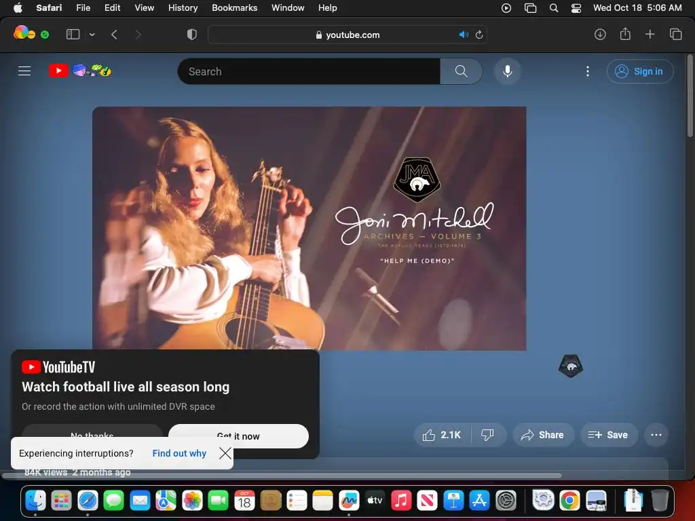
Task: Open Apple TV app in dock
Action: point(375,501)
